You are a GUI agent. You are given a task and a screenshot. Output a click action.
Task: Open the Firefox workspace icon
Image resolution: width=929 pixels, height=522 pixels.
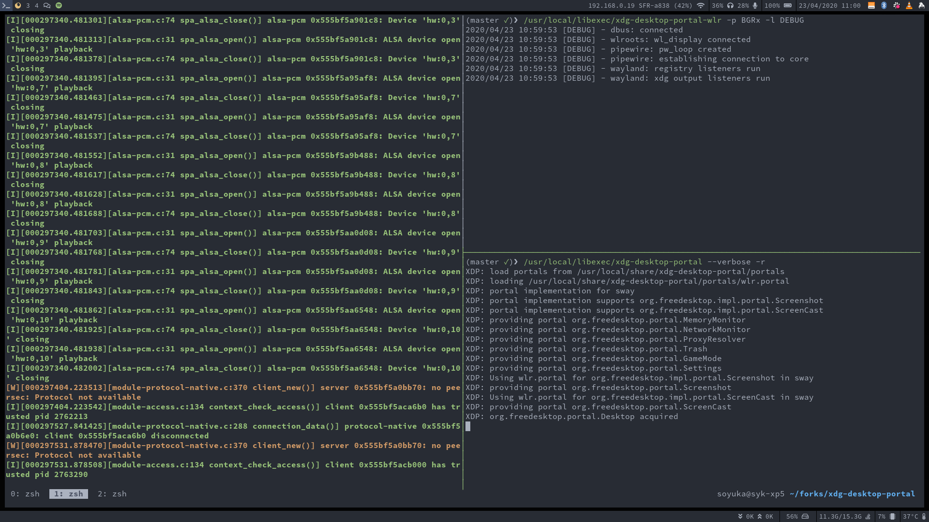coord(18,6)
